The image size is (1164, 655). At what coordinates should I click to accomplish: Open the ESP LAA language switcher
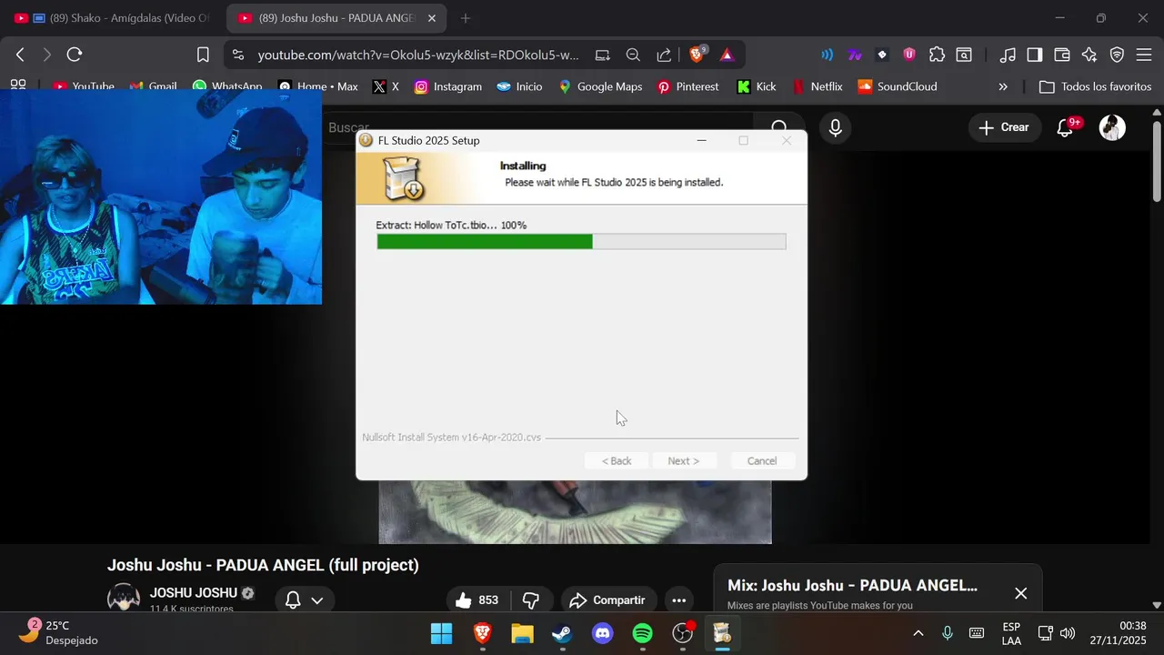click(x=1011, y=633)
